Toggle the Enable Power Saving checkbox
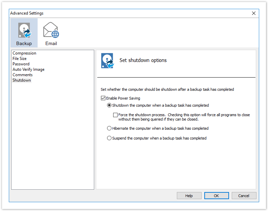 click(103, 98)
